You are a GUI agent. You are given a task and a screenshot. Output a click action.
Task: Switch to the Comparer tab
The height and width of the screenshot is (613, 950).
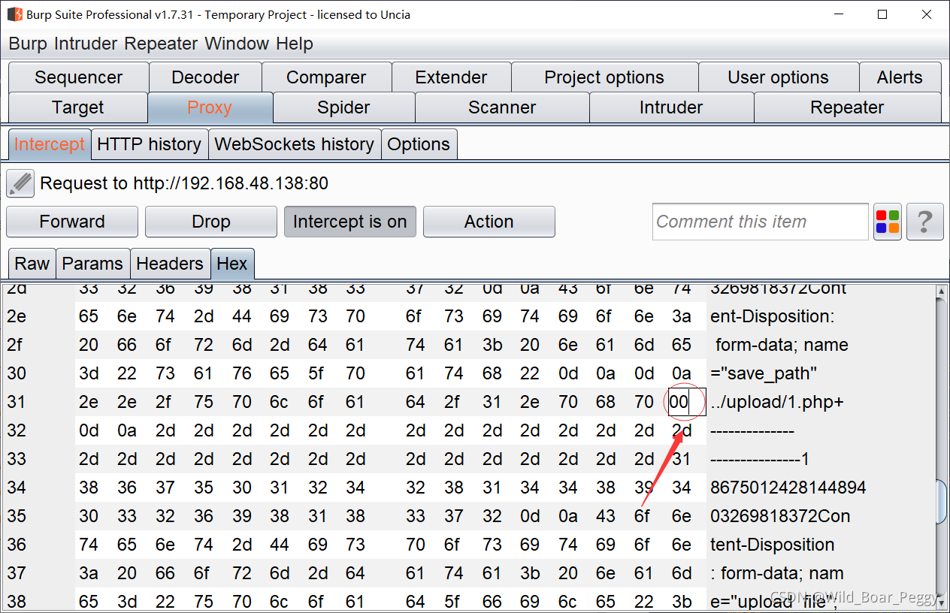(326, 77)
